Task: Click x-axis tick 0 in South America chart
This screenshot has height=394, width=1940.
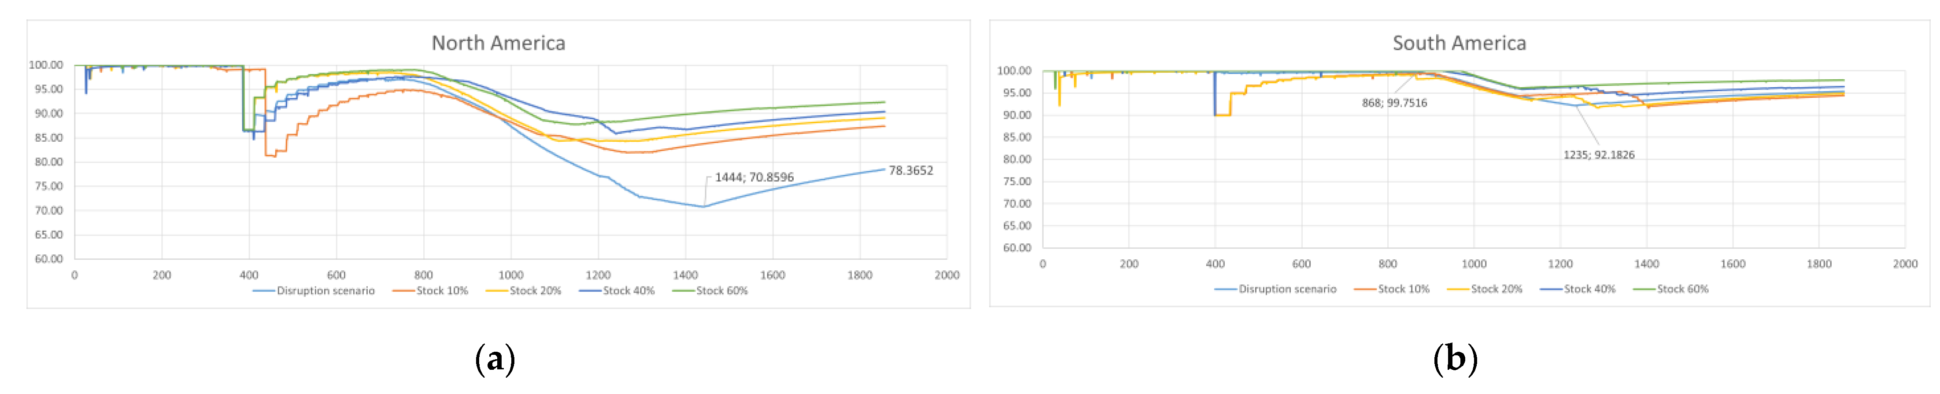Action: pyautogui.click(x=1043, y=265)
